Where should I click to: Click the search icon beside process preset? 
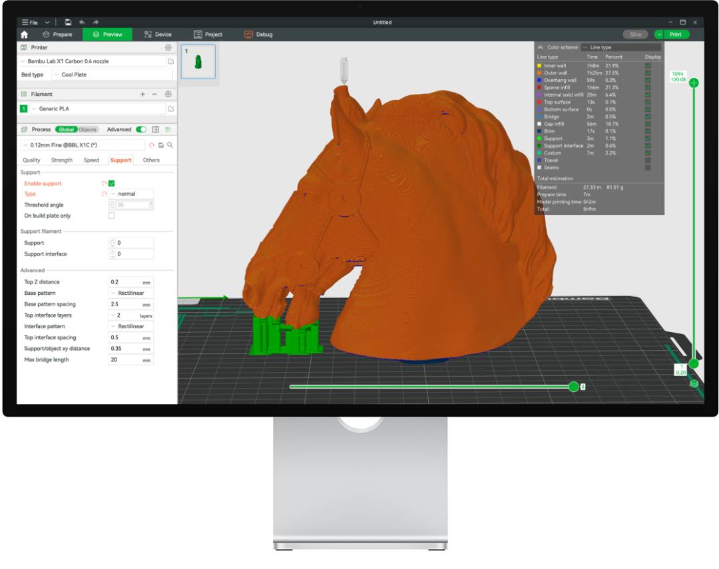tap(170, 145)
